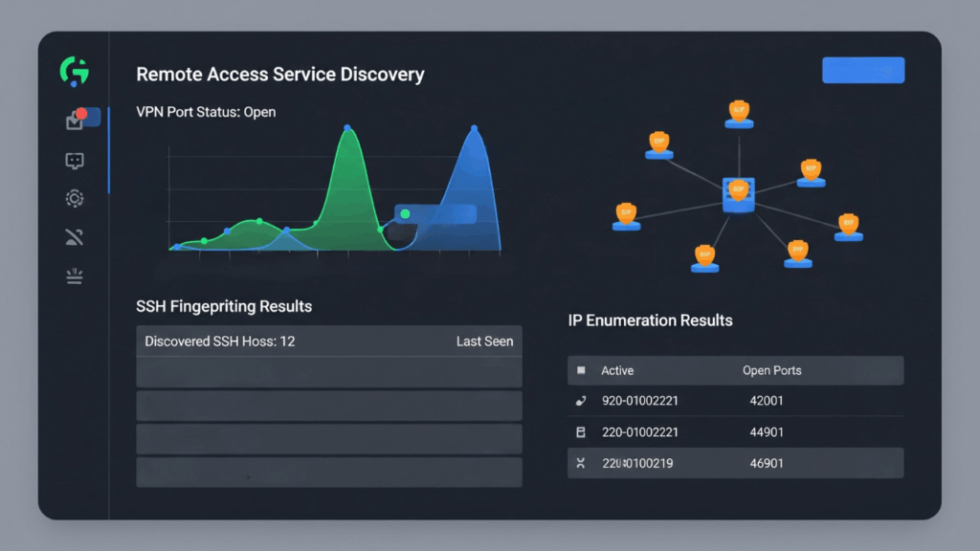This screenshot has height=551, width=980.
Task: Open the inbox icon with red badge
Action: pos(75,120)
